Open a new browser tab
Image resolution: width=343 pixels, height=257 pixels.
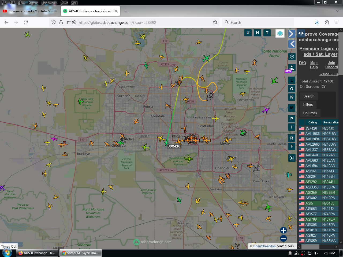[x=126, y=11]
